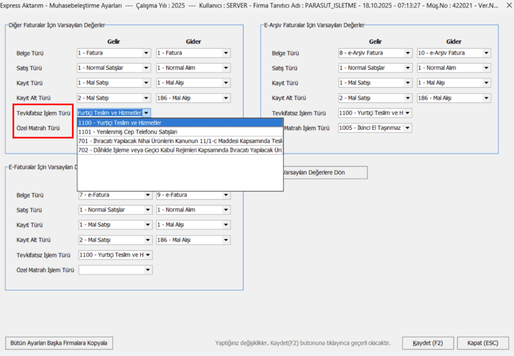The image size is (514, 356).
Task: Choose 1101 - Yenilenmiş Cep Telefonu Satışları
Action: (180, 132)
